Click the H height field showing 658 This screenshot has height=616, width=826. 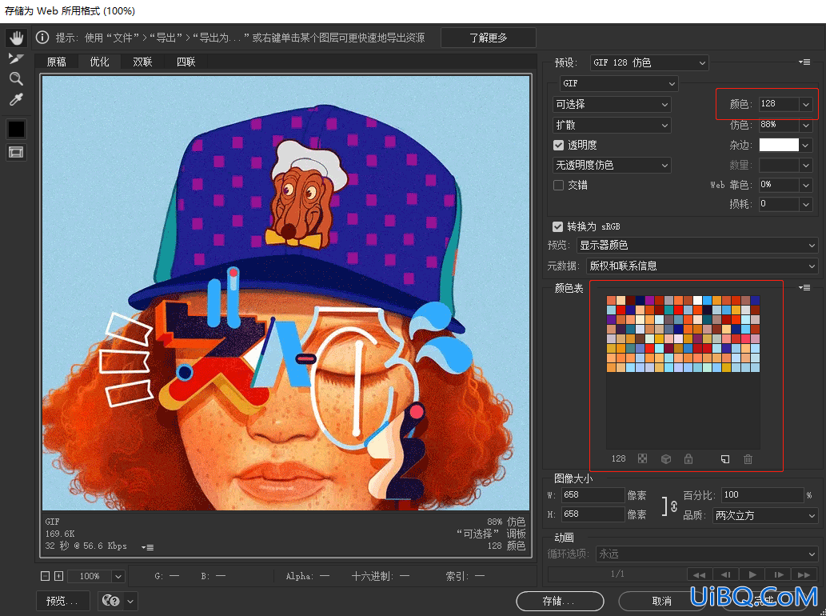(x=593, y=514)
